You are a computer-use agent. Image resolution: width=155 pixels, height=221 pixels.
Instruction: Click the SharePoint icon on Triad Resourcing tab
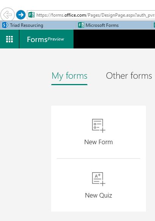pos(5,25)
